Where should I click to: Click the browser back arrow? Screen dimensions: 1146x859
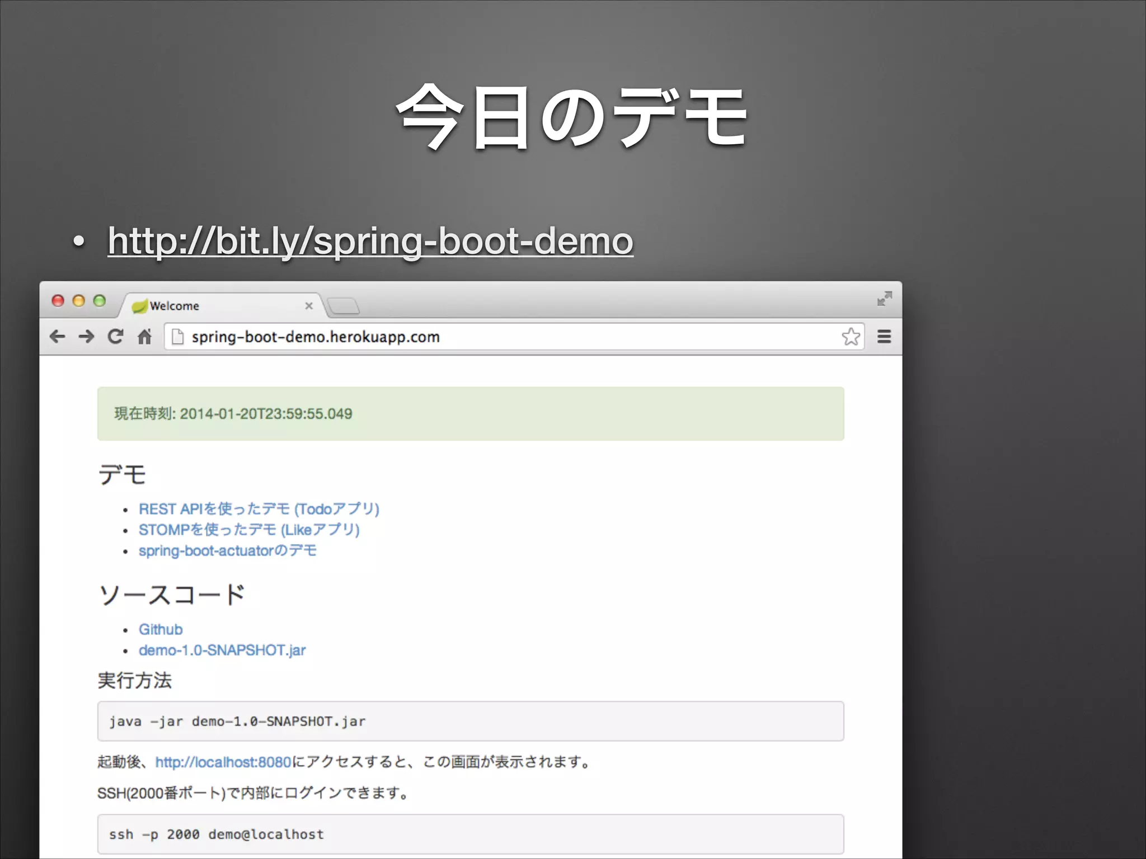click(58, 336)
